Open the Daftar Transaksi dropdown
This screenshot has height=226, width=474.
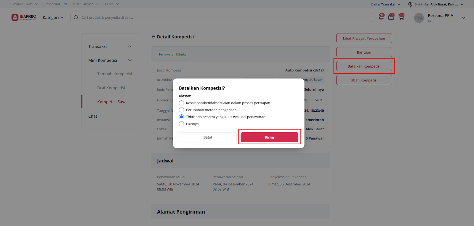click(x=386, y=4)
